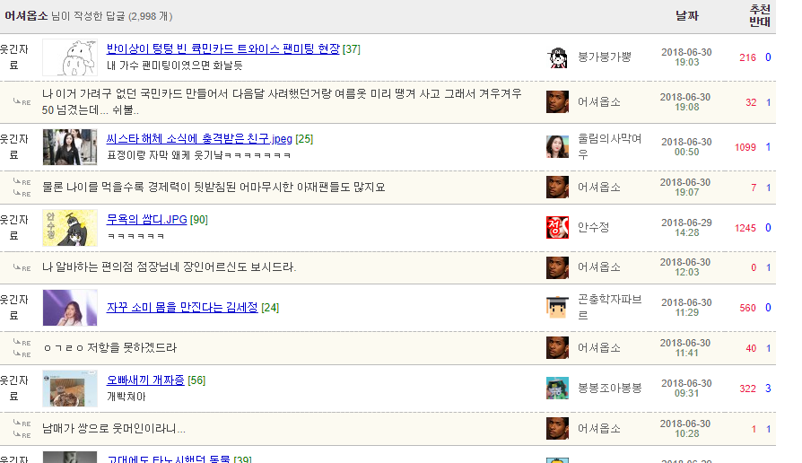Click header 어셔옵소 님이 작성한 답글
Screen dimensions: 802x463
[x=89, y=16]
